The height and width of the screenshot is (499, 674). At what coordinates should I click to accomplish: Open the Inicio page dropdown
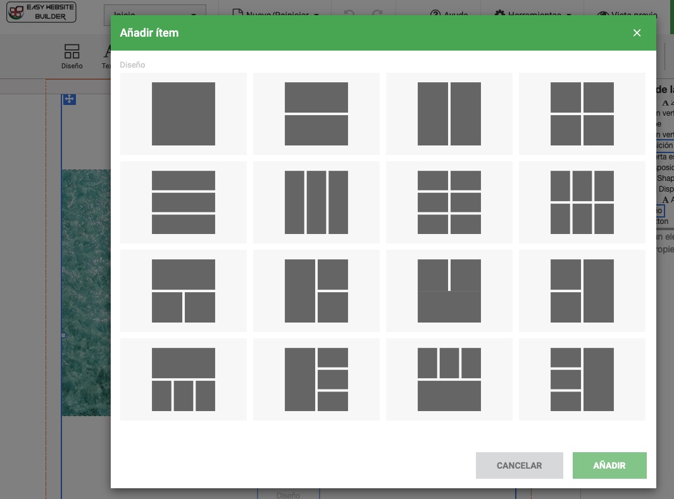(x=154, y=14)
